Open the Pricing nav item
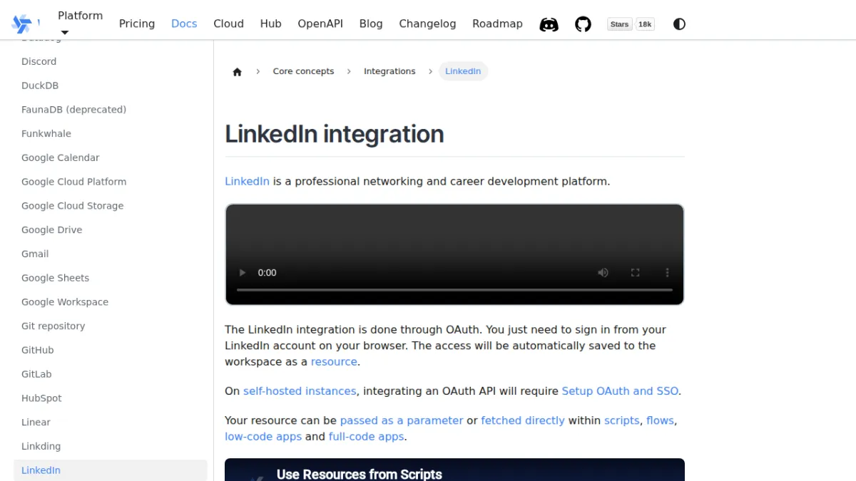 pyautogui.click(x=137, y=24)
